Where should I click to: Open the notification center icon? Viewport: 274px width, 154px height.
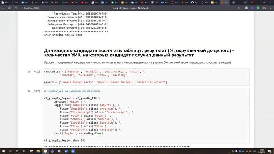coord(269,151)
